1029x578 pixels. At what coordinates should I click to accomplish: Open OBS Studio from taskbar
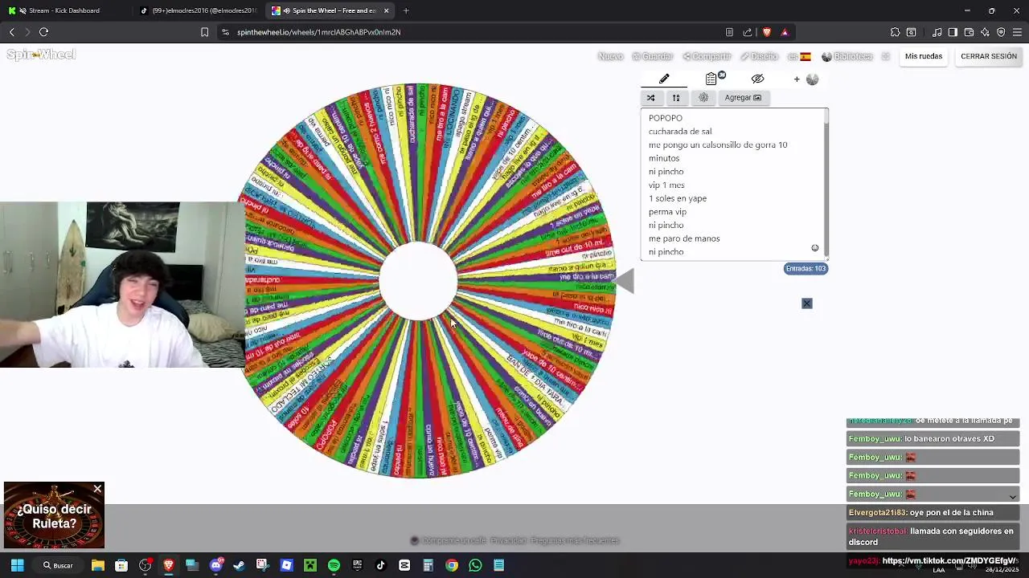pyautogui.click(x=145, y=565)
